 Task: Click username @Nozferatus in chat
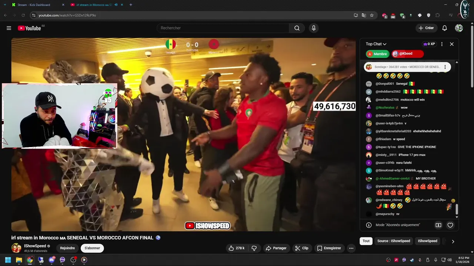point(385,108)
